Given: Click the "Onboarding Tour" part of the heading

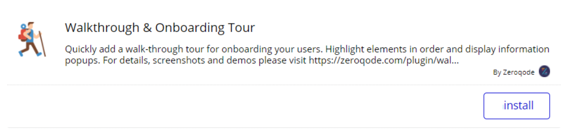Looking at the screenshot, I should coord(205,28).
